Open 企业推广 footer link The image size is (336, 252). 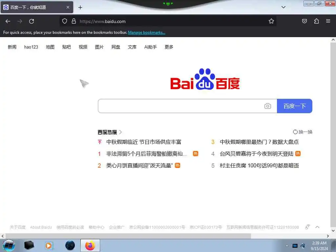coord(116,227)
